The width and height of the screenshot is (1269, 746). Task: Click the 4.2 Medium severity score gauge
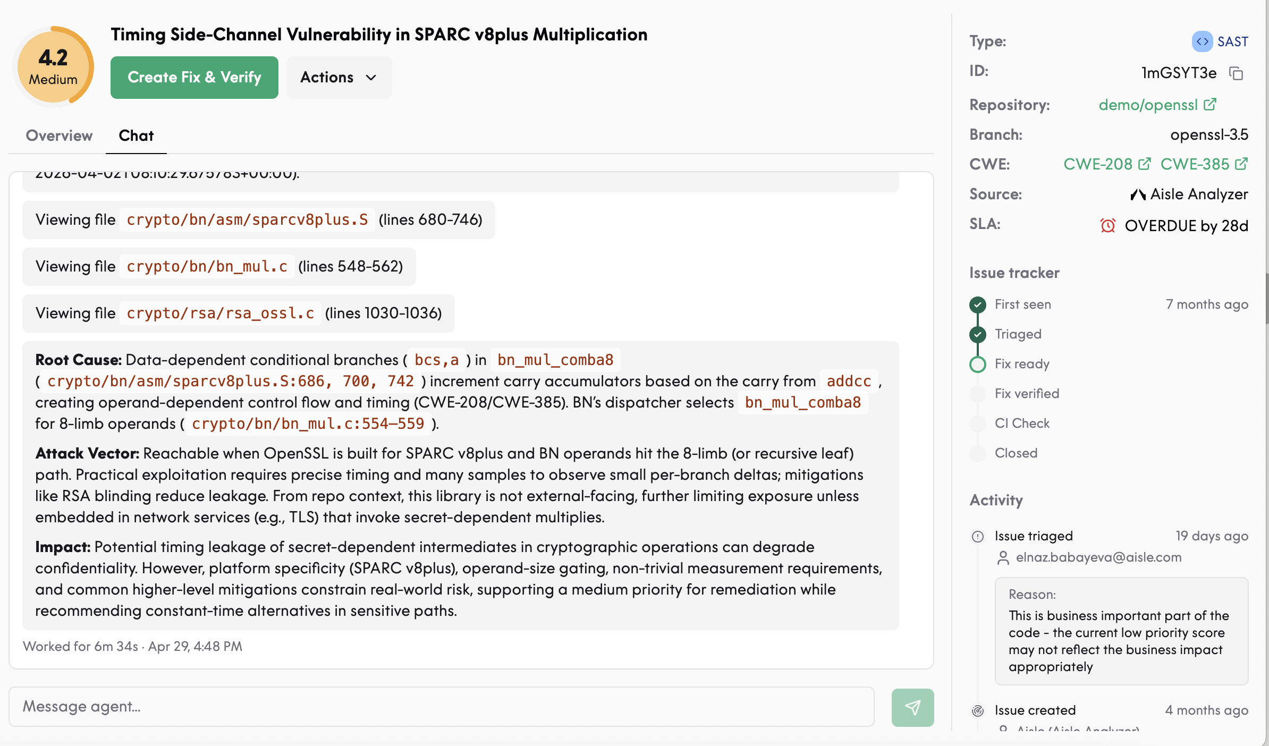(x=53, y=66)
